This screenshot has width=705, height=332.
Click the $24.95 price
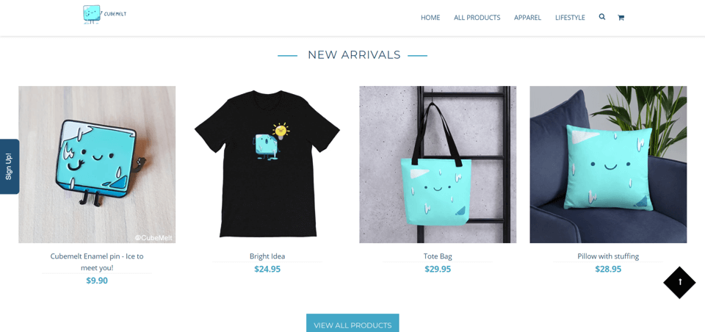[267, 270]
